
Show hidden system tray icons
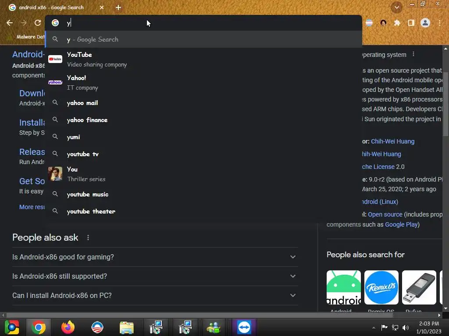pos(374,327)
